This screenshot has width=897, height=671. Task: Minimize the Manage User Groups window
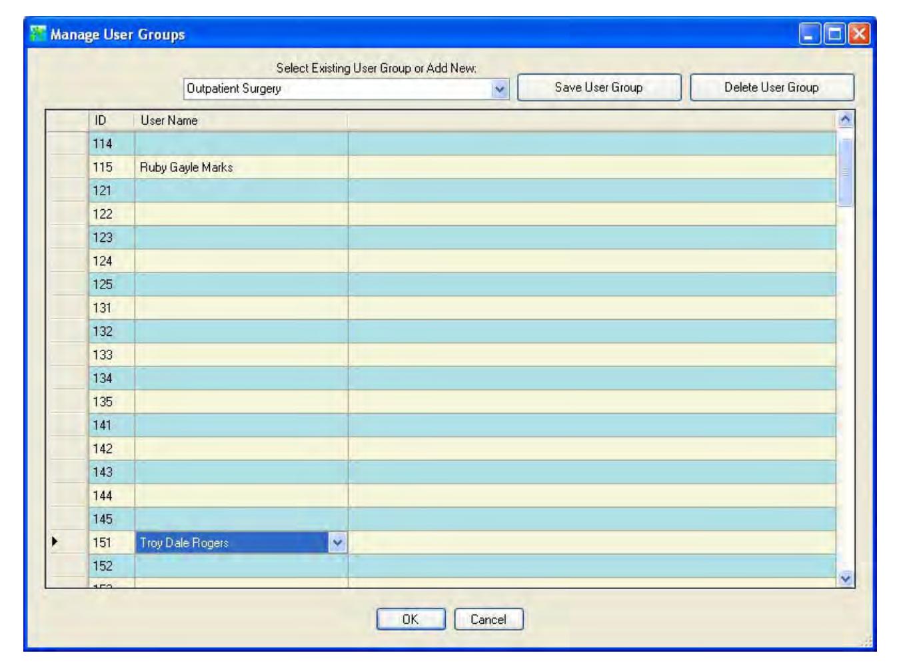pyautogui.click(x=810, y=33)
